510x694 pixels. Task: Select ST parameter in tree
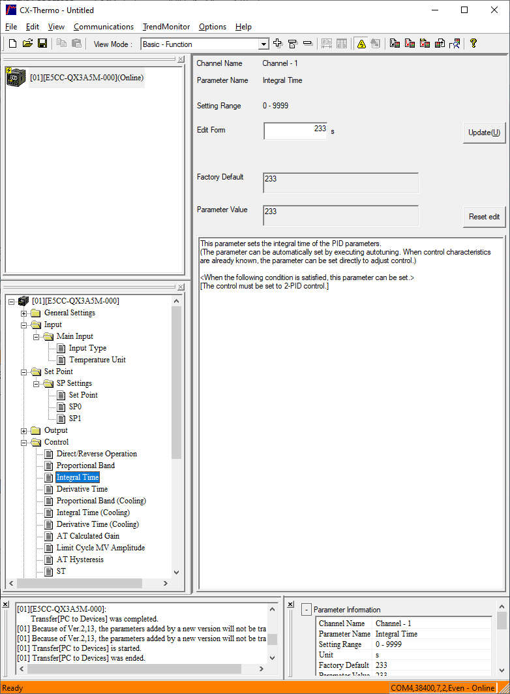61,571
